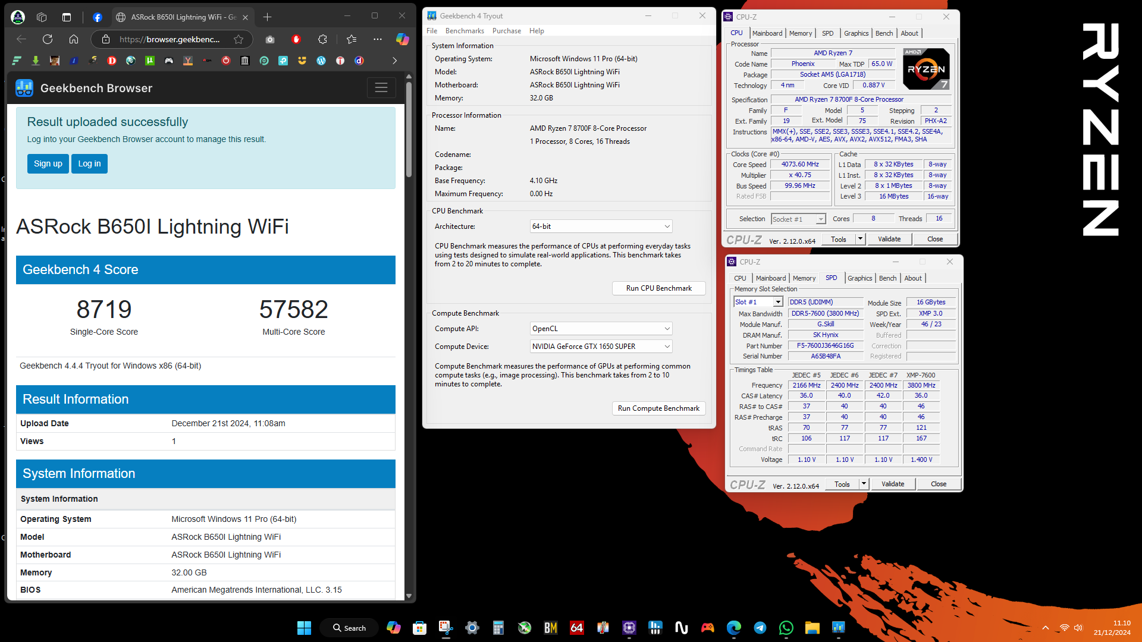Image resolution: width=1142 pixels, height=642 pixels.
Task: Refresh the Geekbench browser page
Action: pyautogui.click(x=48, y=39)
